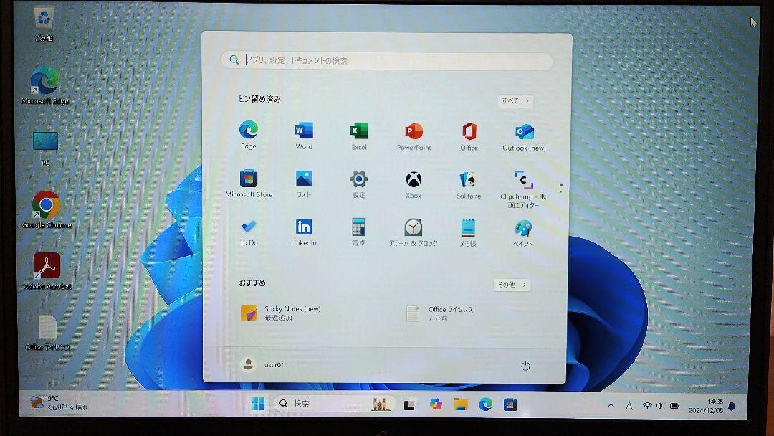Show all apps with すべて button
This screenshot has height=436, width=774.
click(515, 100)
